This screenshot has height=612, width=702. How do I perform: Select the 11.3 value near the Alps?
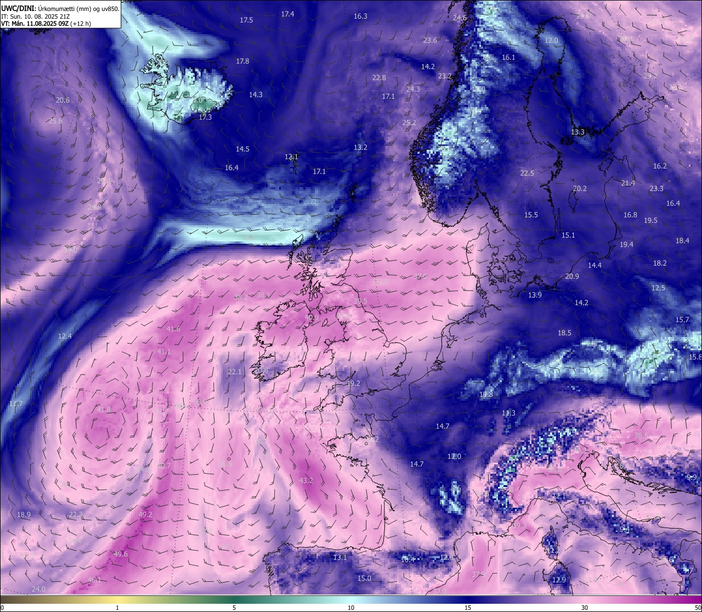click(x=508, y=413)
